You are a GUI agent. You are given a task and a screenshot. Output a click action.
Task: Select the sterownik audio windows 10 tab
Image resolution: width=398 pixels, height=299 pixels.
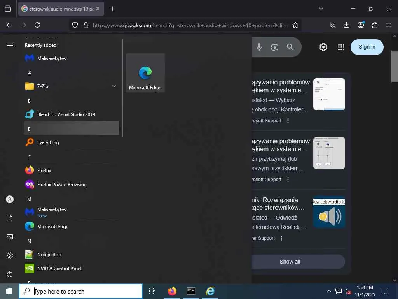pos(61,9)
